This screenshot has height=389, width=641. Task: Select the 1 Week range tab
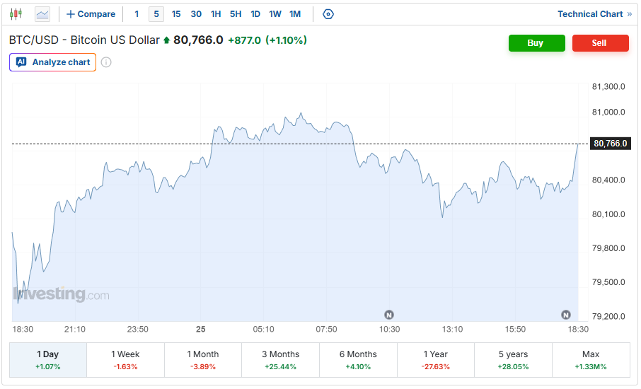[125, 360]
